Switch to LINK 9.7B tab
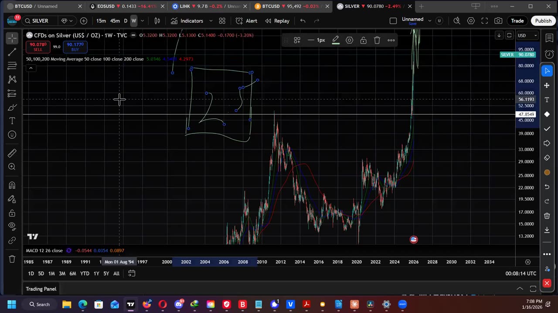The width and height of the screenshot is (558, 313). pyautogui.click(x=207, y=6)
